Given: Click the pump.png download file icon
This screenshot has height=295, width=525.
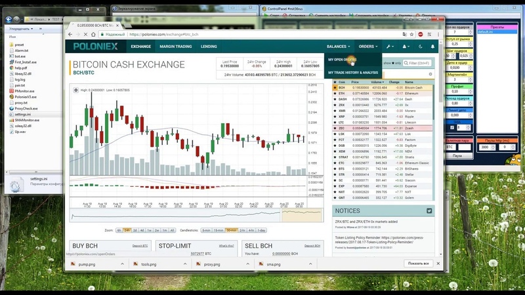Looking at the screenshot, I should click(73, 264).
